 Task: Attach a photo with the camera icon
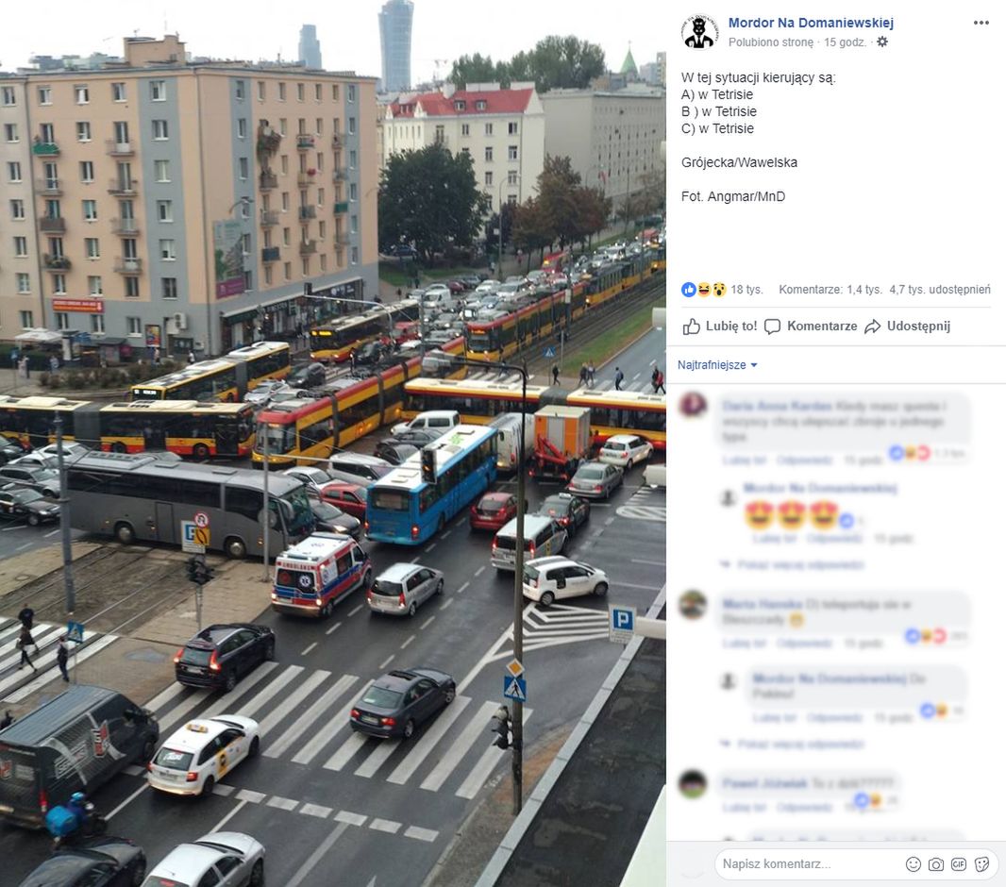(936, 864)
